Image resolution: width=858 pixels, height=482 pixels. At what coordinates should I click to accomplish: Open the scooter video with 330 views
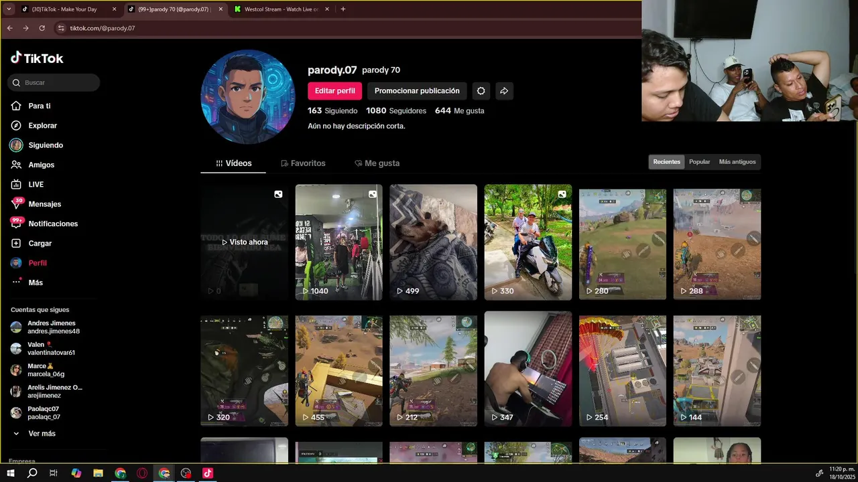[528, 242]
